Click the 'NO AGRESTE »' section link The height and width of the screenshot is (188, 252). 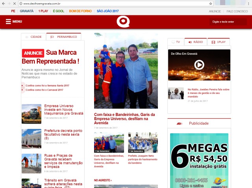[x=103, y=180]
